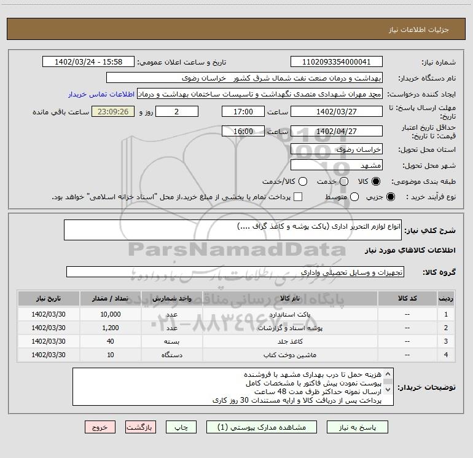
Task: Open مشاهده مدارک پیوستی (1) button
Action: point(262,427)
